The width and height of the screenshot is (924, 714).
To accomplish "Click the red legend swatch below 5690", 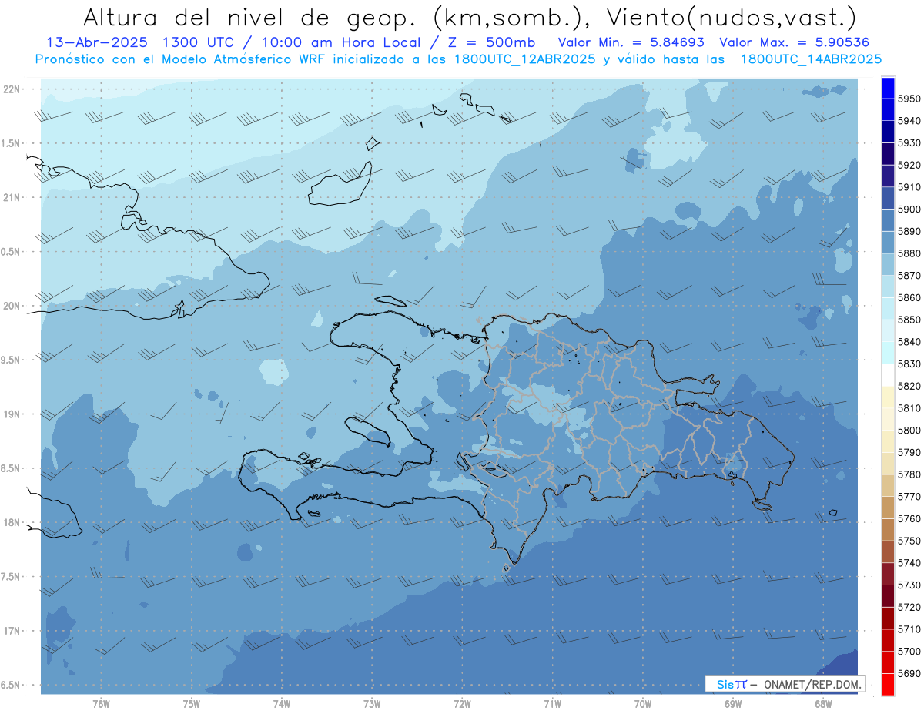I will click(888, 684).
